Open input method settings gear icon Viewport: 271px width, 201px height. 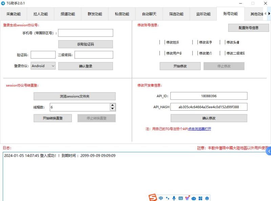207,198
